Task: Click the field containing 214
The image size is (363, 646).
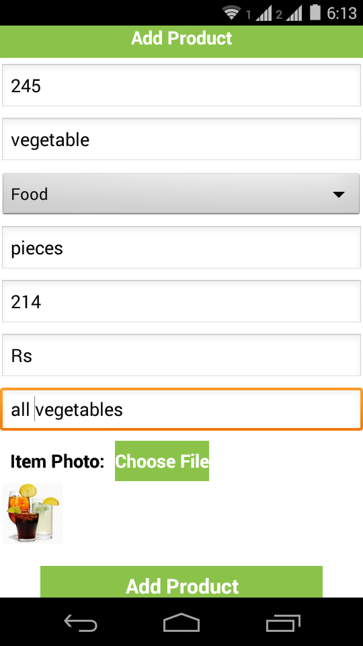Action: pyautogui.click(x=182, y=301)
